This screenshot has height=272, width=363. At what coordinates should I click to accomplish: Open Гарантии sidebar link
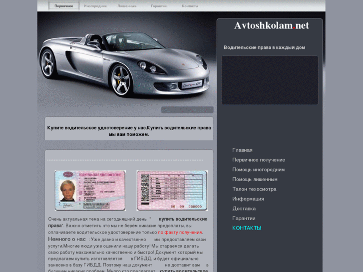tap(244, 218)
